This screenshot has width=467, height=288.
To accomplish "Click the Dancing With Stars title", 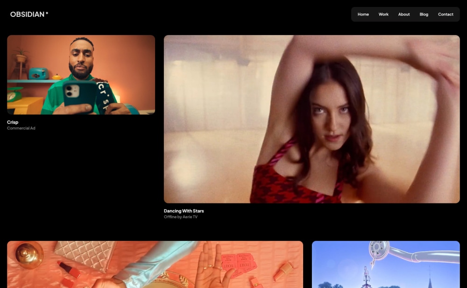I will pos(184,211).
